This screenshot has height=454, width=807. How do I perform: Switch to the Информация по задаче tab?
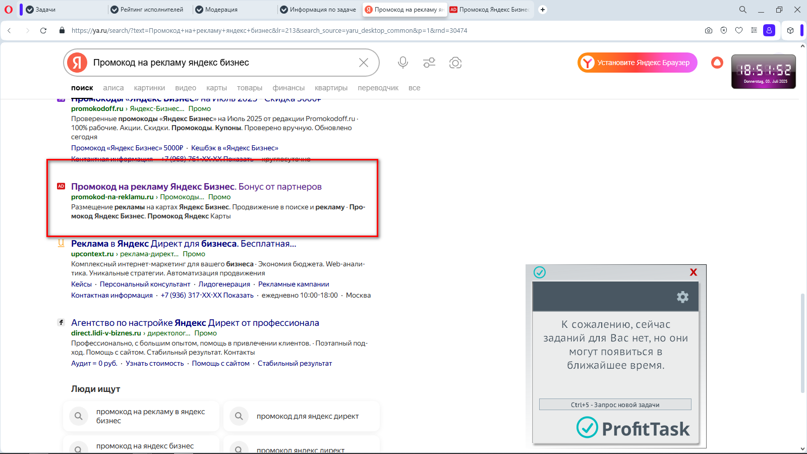[318, 10]
